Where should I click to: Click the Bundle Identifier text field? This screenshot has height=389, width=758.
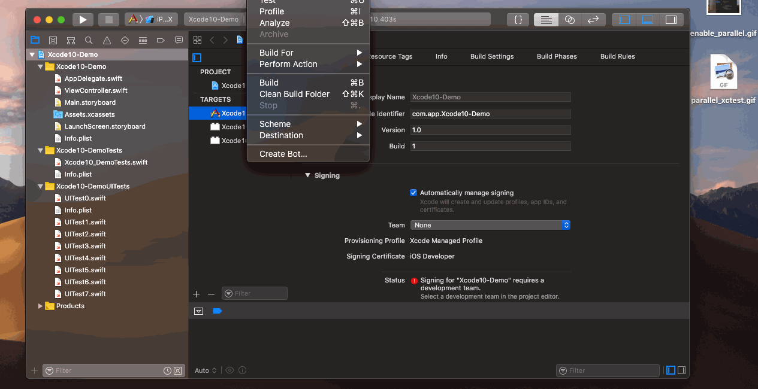[490, 114]
